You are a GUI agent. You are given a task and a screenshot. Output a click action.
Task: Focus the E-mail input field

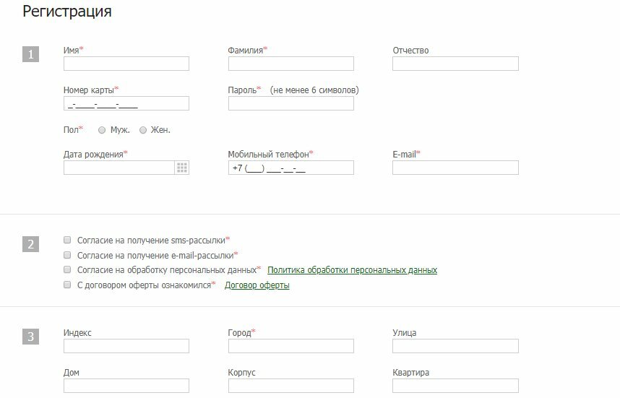[455, 168]
